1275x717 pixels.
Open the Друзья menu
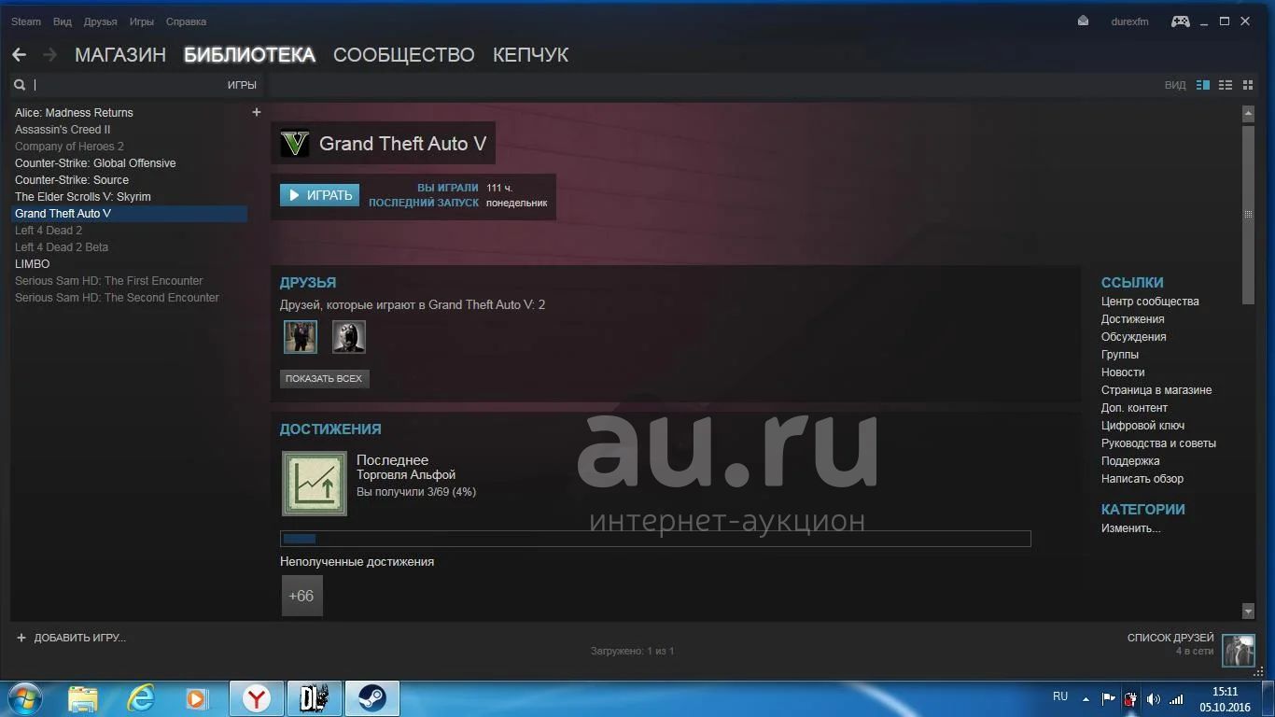coord(101,21)
